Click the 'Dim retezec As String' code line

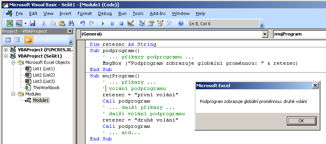click(x=123, y=44)
